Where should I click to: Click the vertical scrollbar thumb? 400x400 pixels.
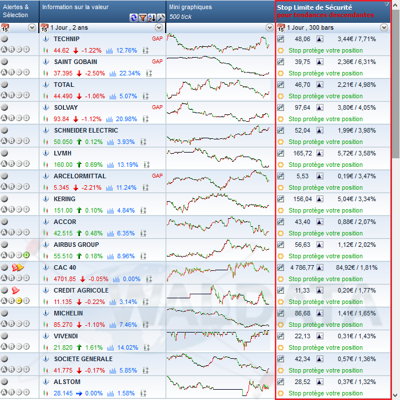[395, 84]
